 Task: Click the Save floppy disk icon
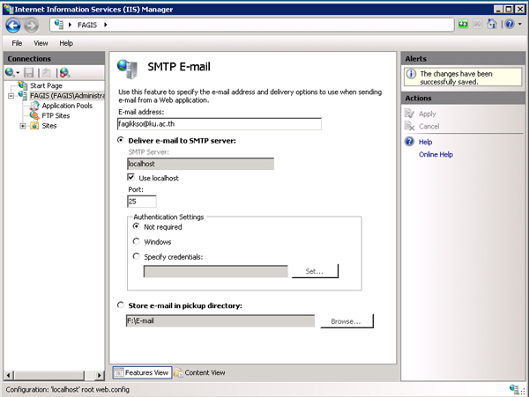coord(29,72)
